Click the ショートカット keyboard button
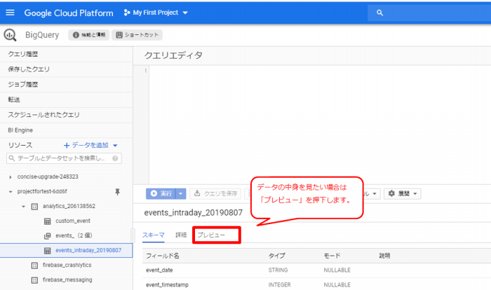491x290 pixels. click(137, 35)
